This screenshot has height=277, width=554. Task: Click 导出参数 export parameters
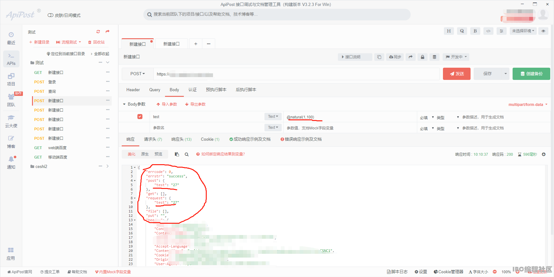[195, 104]
